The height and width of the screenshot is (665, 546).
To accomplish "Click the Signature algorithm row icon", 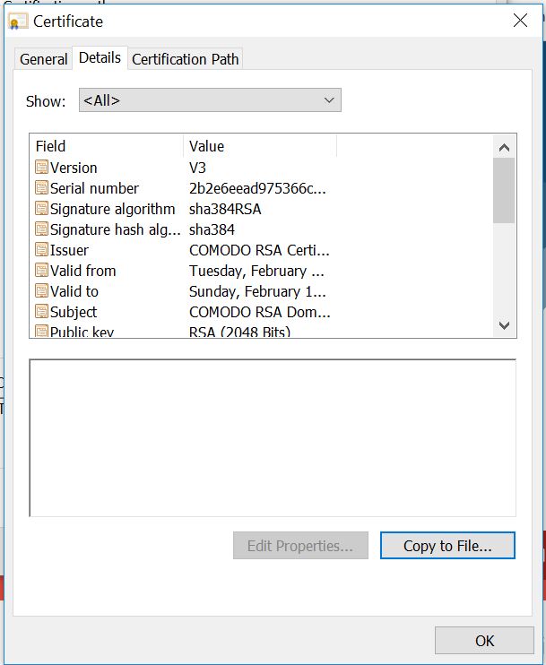I will coord(41,209).
